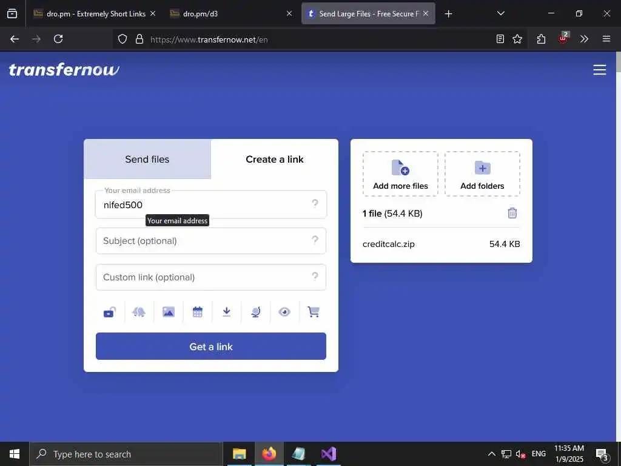The image size is (621, 466).
Task: Switch to the dro.pm/d3 browser tab
Action: click(x=230, y=14)
